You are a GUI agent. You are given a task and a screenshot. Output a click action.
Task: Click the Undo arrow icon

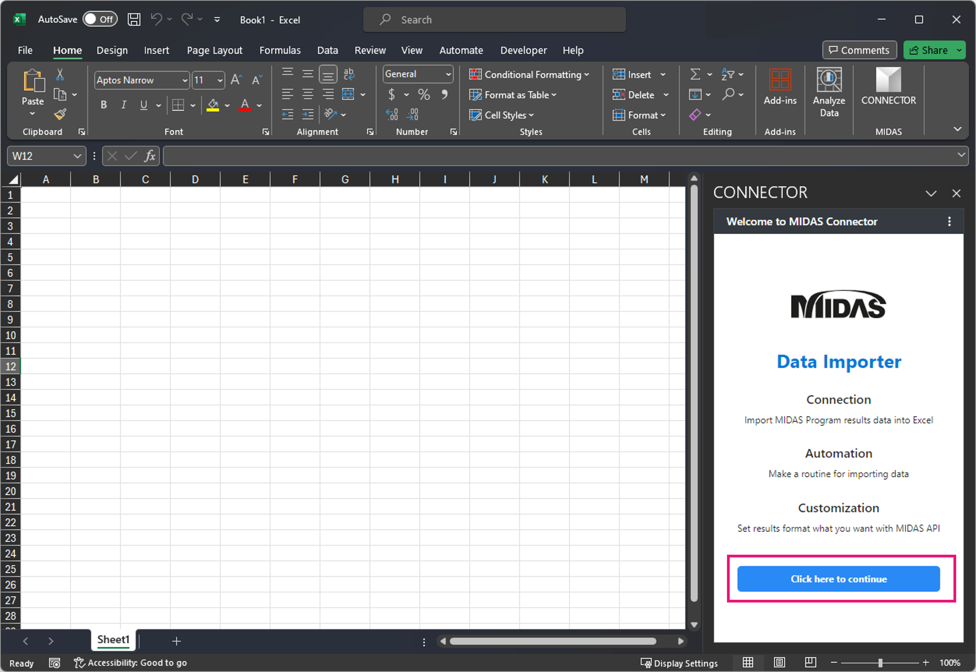coord(156,19)
